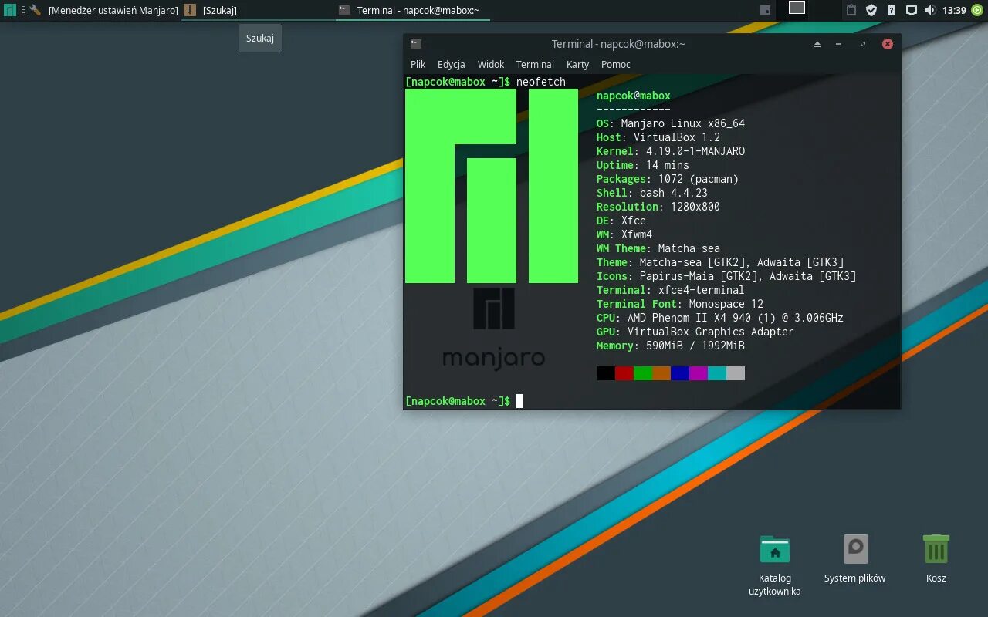Viewport: 988px width, 617px height.
Task: Open the Karty menu
Action: click(577, 64)
